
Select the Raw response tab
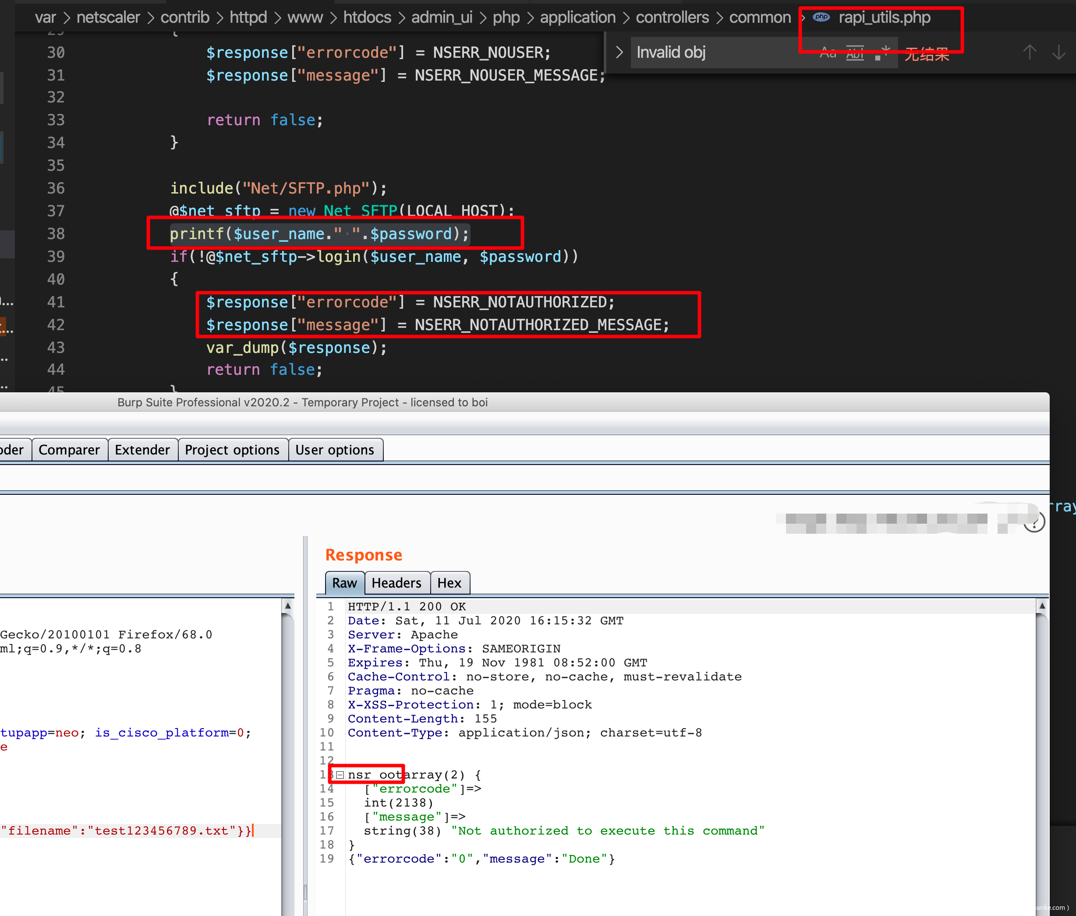coord(344,583)
